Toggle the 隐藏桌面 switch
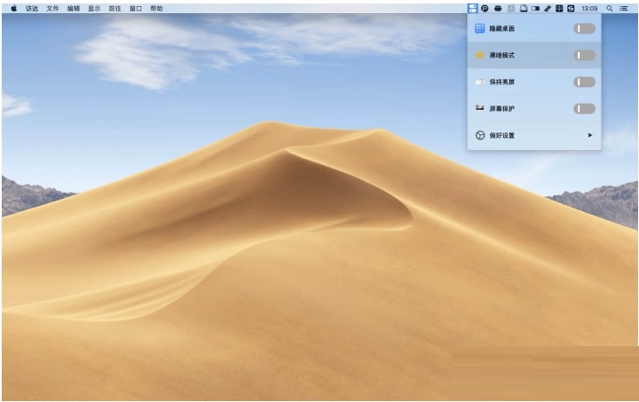The height and width of the screenshot is (402, 639). 584,29
